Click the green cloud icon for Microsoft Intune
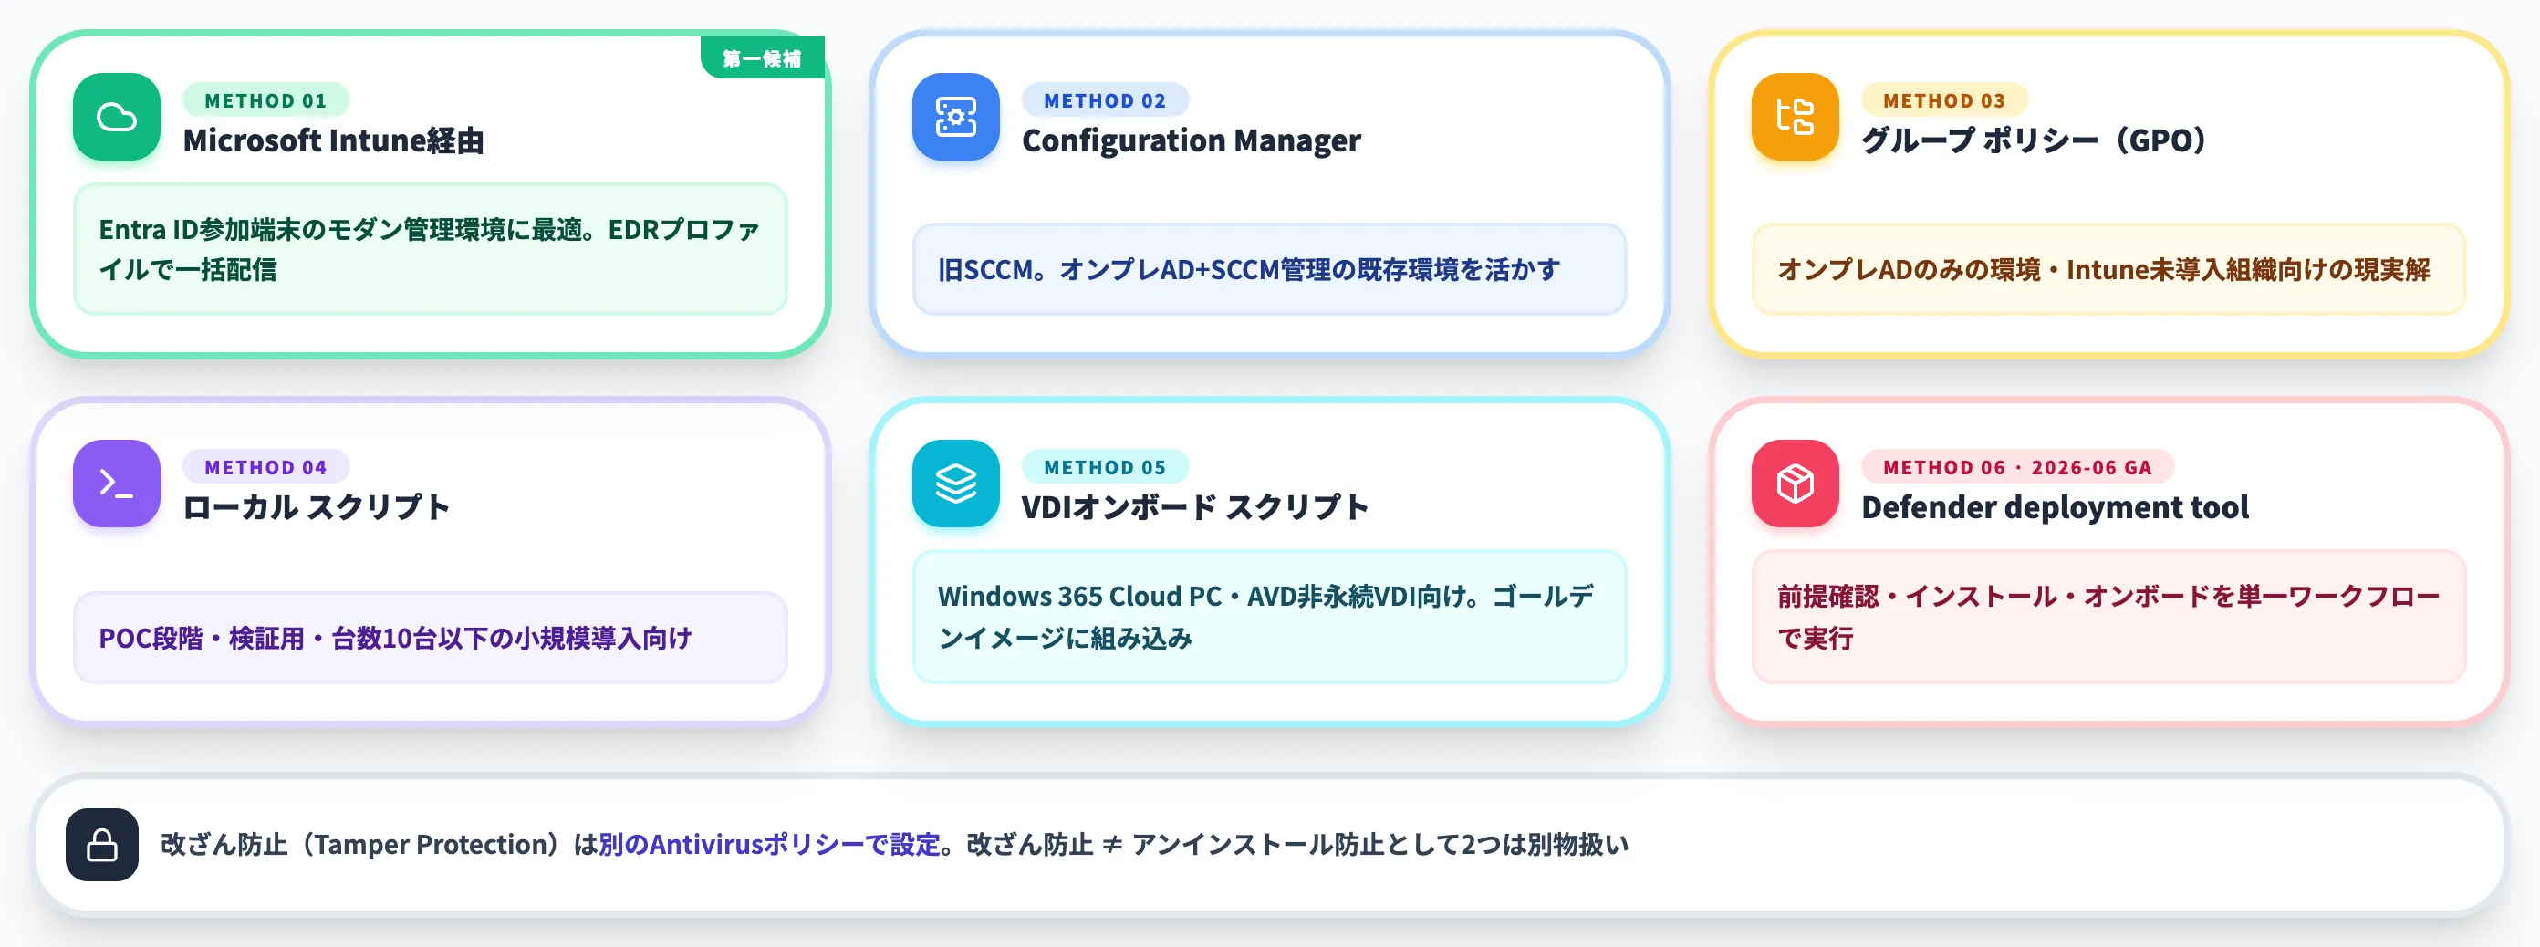 click(117, 117)
